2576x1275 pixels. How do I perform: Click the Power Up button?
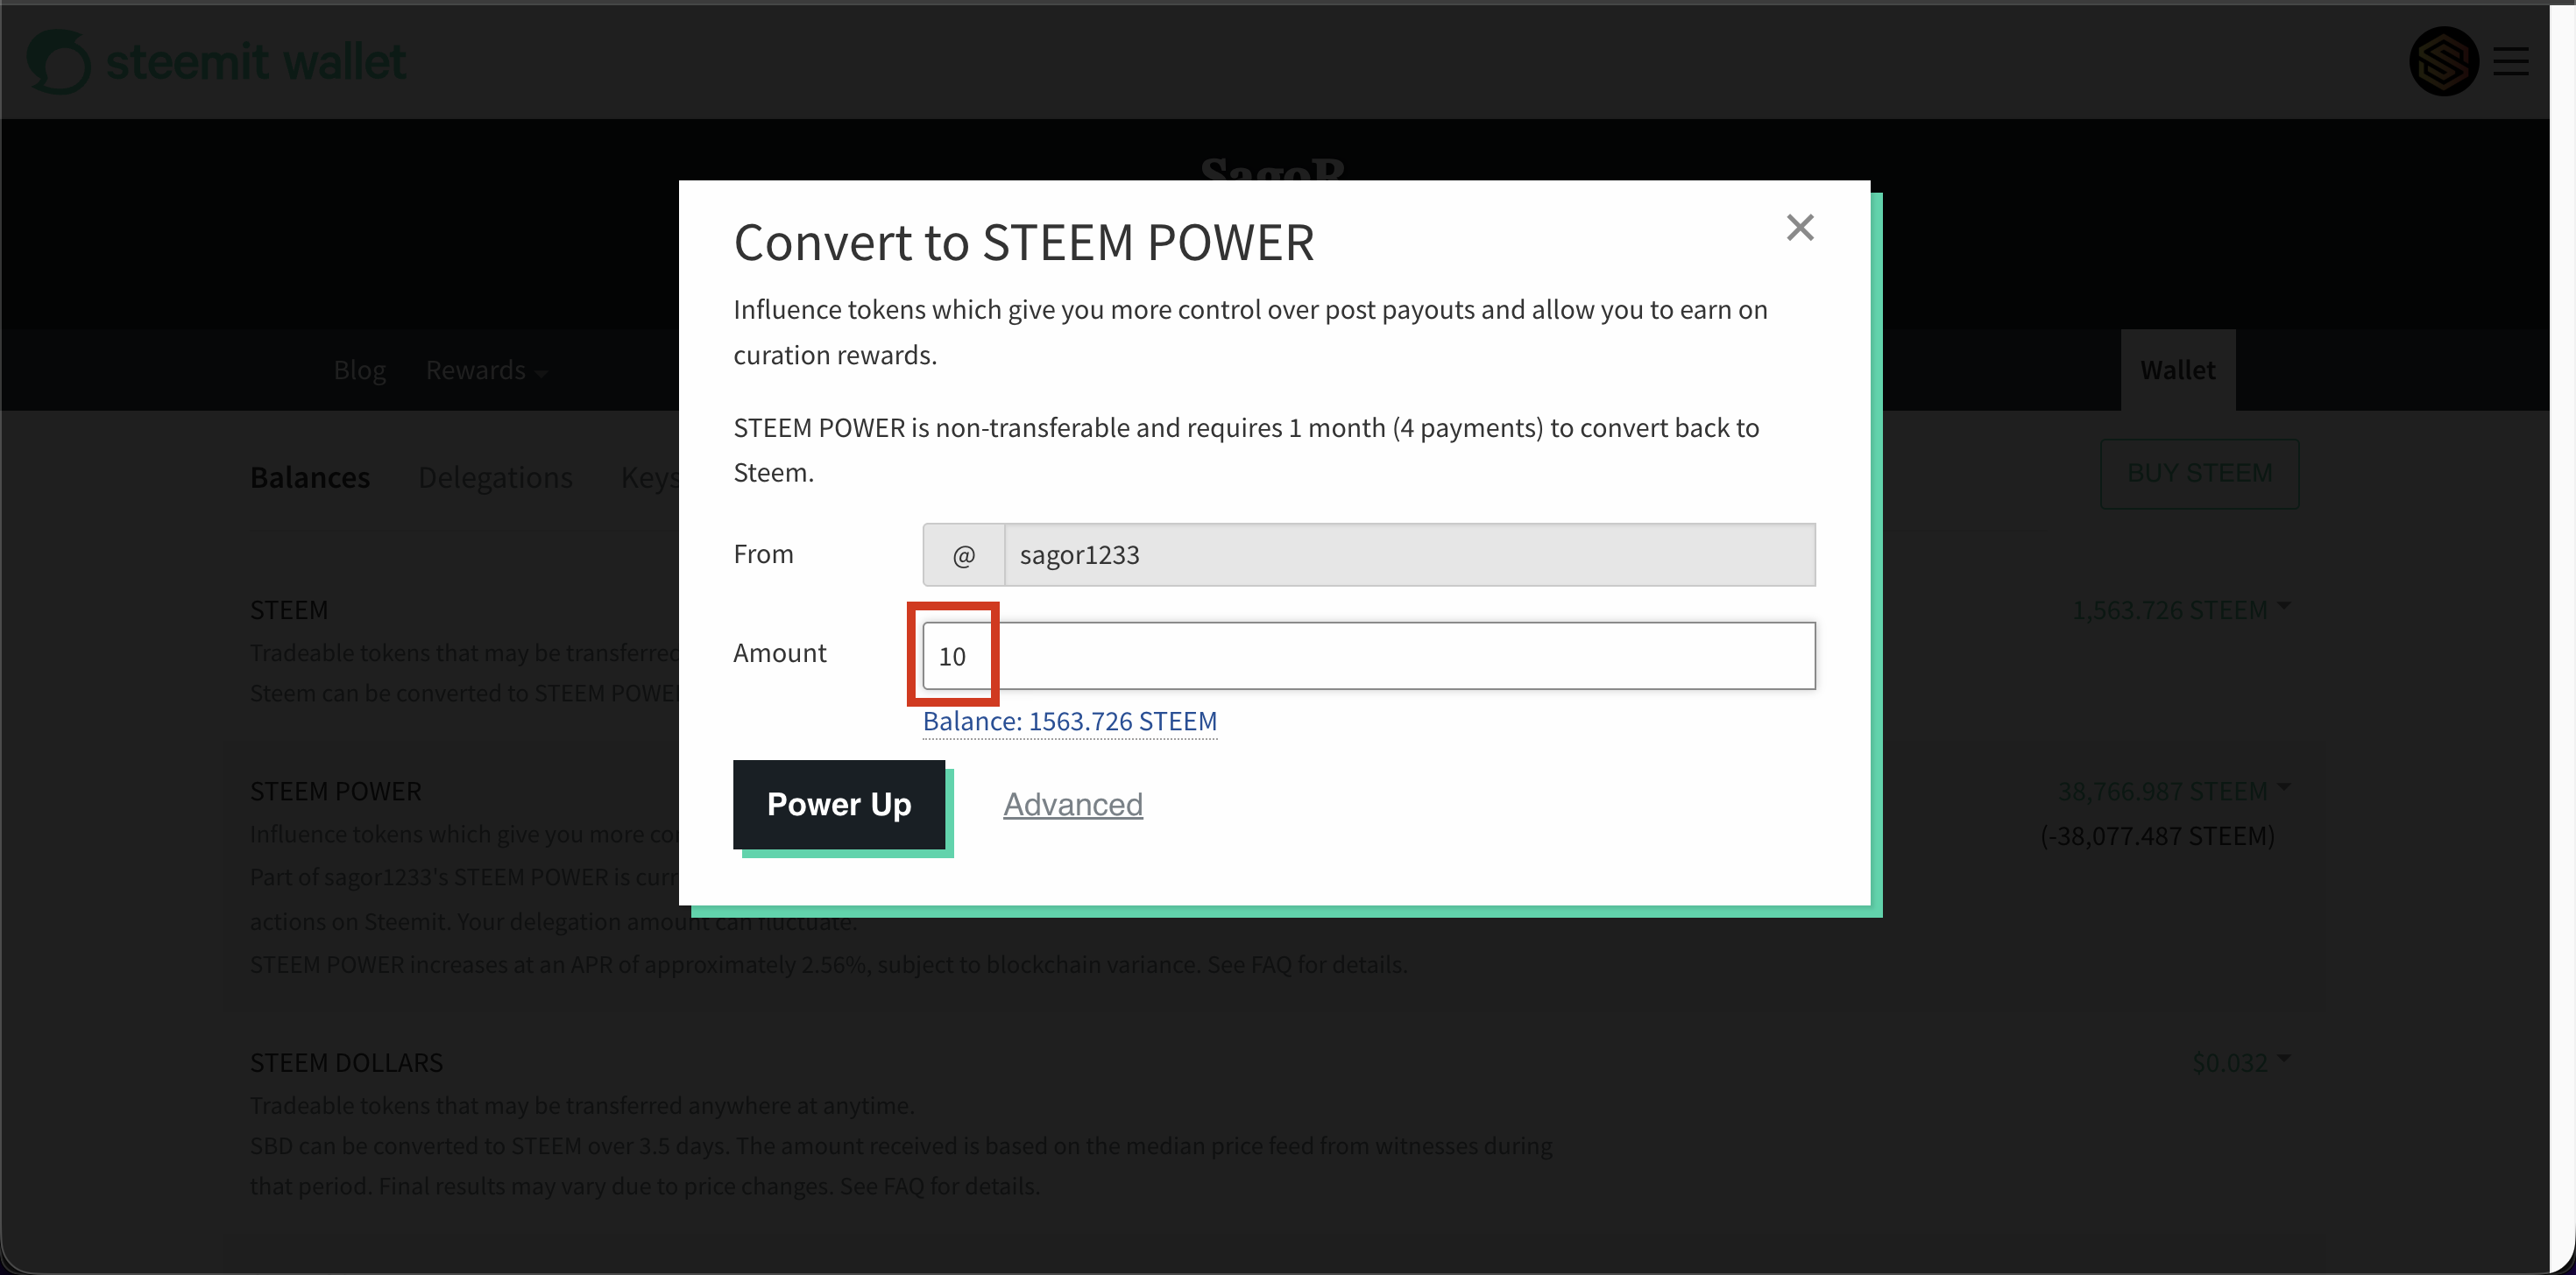(839, 805)
